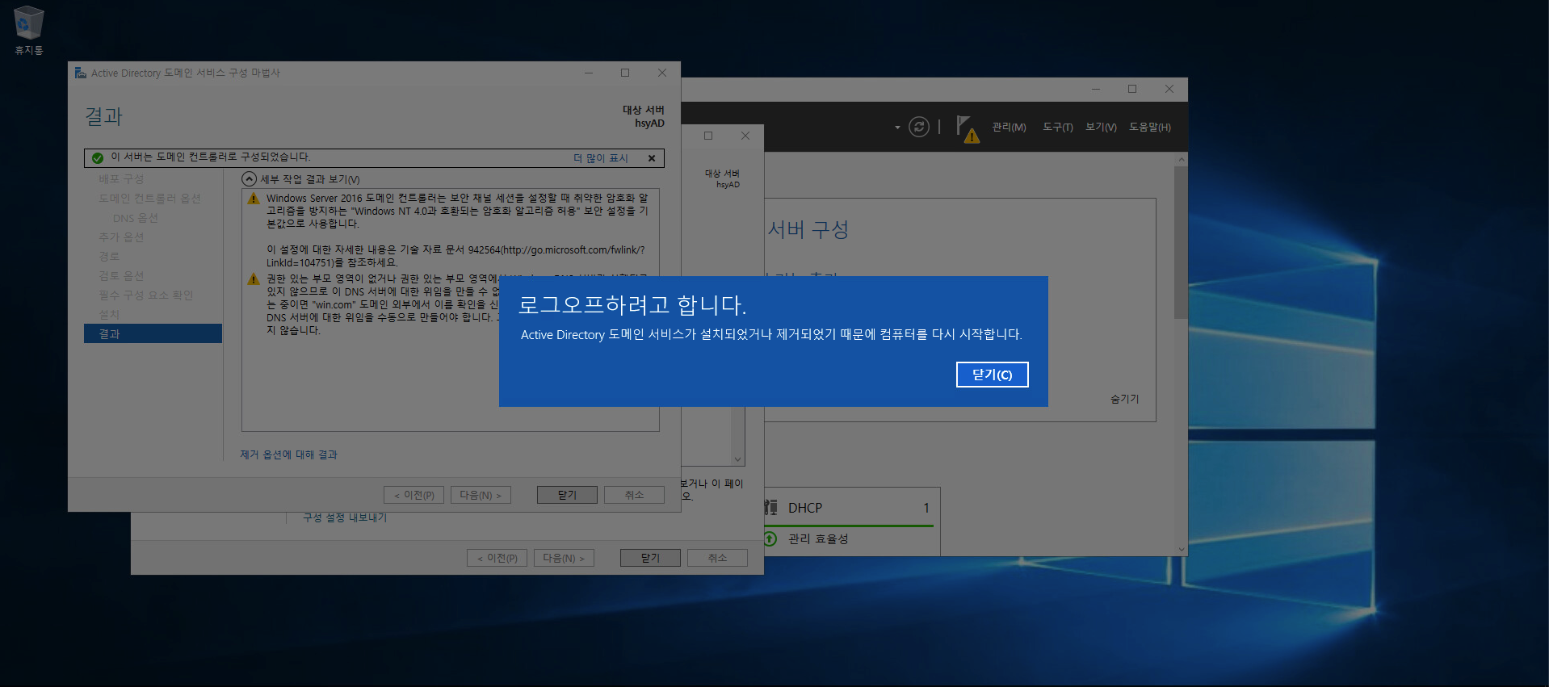Click the scroll down arrow in Server Manager
The width and height of the screenshot is (1549, 687).
pos(1181,549)
